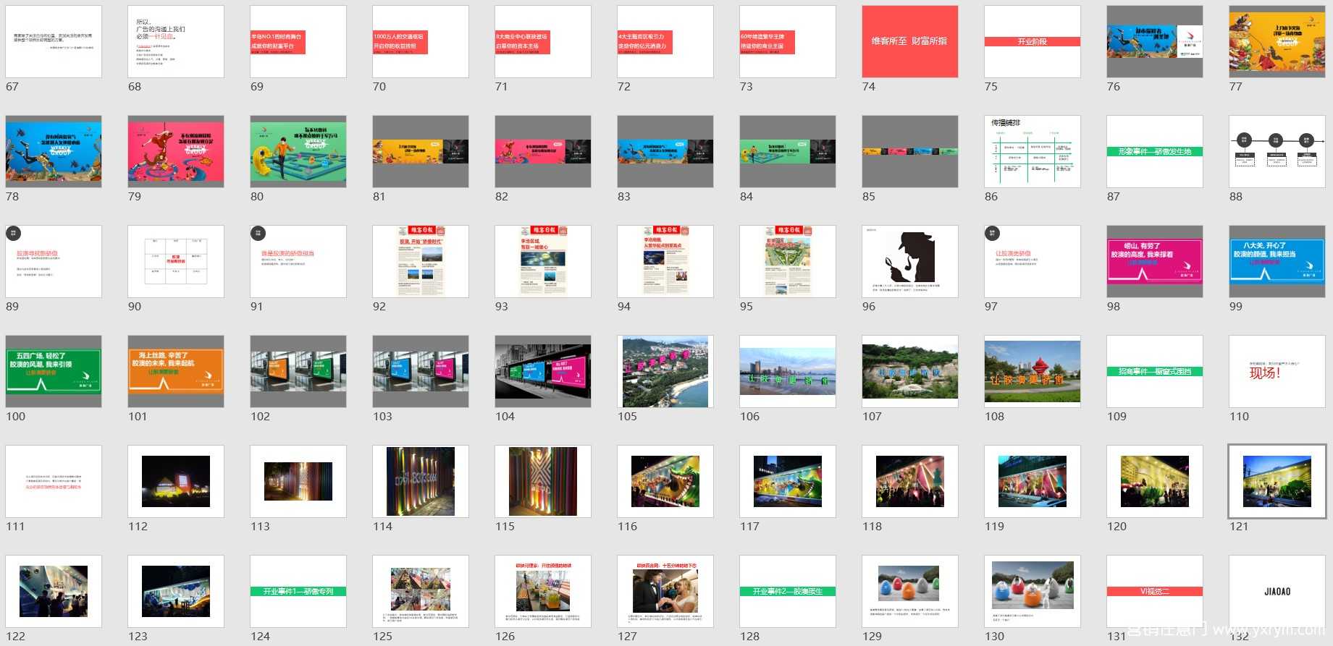Select slide 110 with red text
1333x646 pixels.
coord(1277,371)
